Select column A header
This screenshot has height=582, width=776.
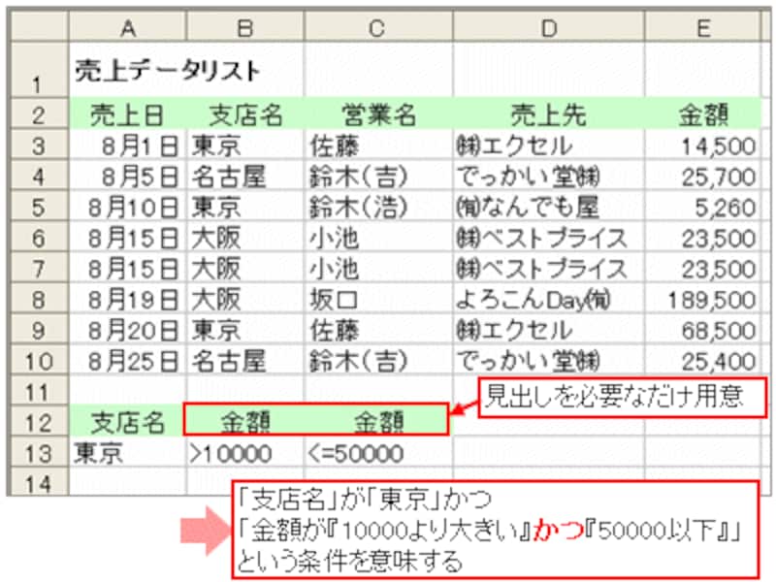point(128,27)
